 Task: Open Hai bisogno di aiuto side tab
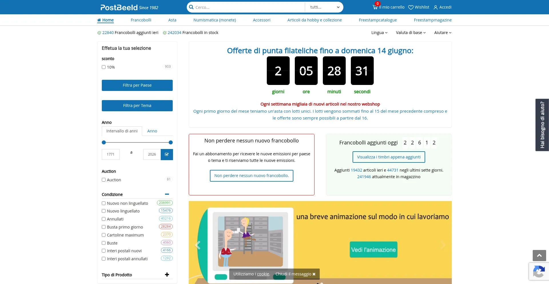542,125
